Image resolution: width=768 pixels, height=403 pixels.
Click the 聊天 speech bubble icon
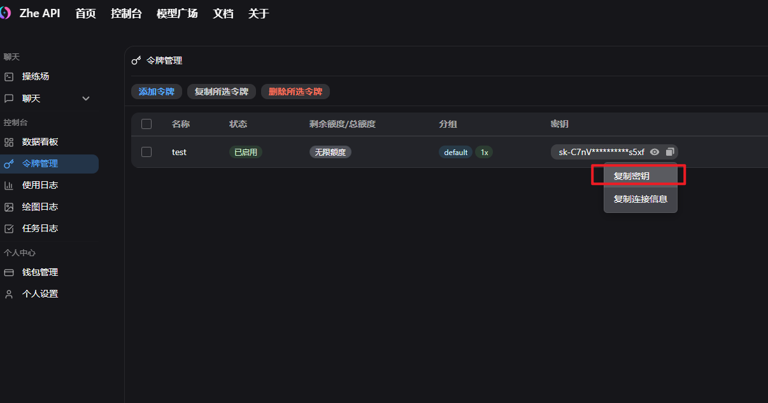click(x=9, y=99)
